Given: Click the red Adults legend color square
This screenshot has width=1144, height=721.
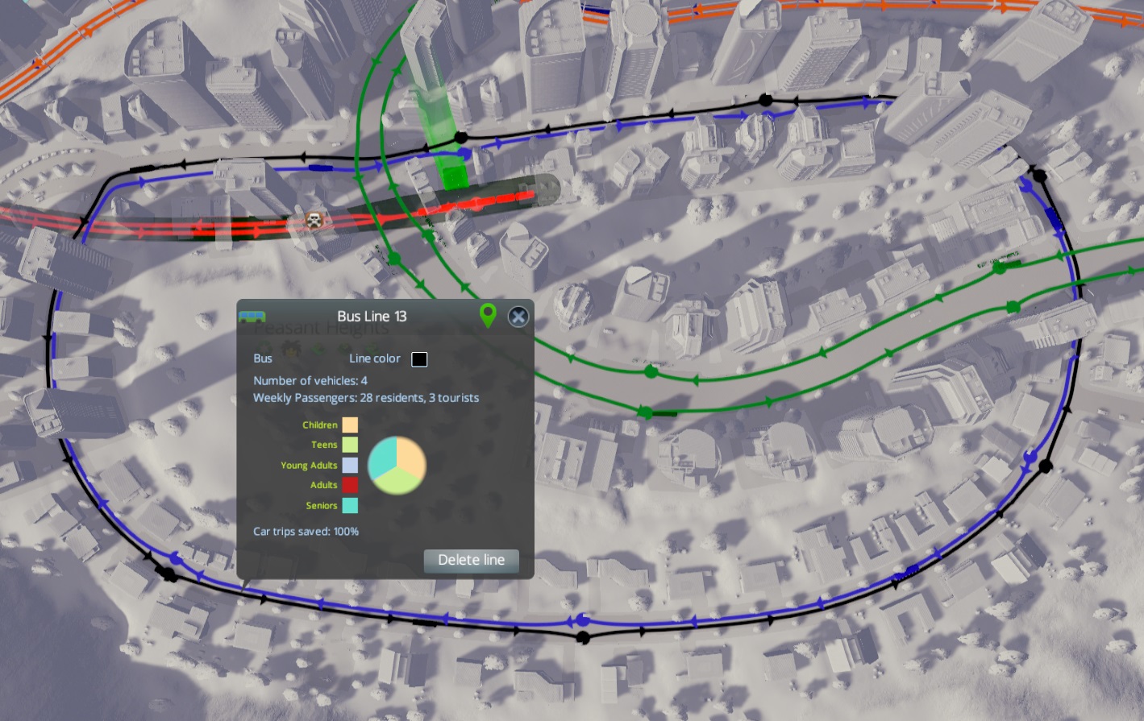Looking at the screenshot, I should [350, 485].
